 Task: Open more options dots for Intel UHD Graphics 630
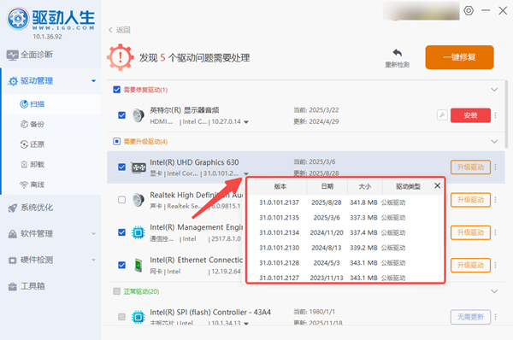click(x=495, y=167)
